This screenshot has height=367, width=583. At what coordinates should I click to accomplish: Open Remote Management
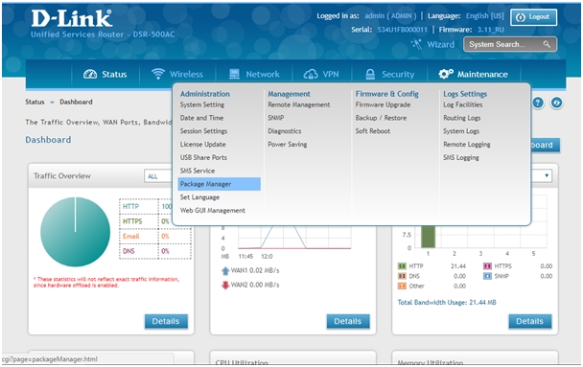pos(299,104)
